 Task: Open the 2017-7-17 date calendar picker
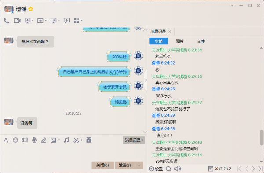(220, 169)
